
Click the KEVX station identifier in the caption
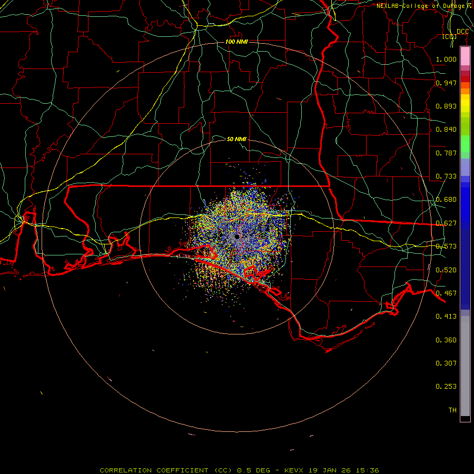(294, 470)
